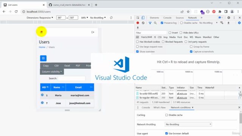Open network conditions via the wifi icon
The width and height of the screenshot is (242, 136).
pyautogui.click(x=222, y=23)
